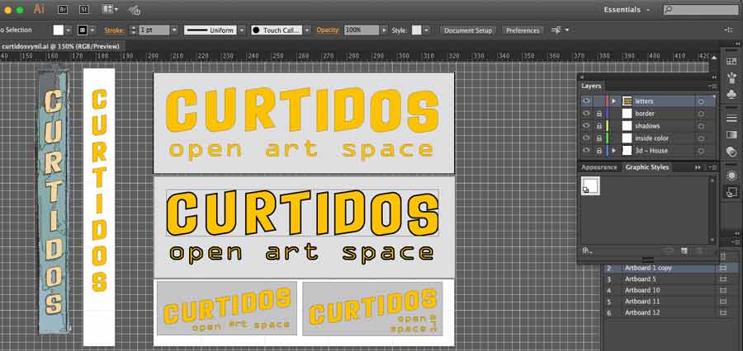Open the Graphic Styles library menu icon
This screenshot has width=743, height=351.
[x=586, y=250]
